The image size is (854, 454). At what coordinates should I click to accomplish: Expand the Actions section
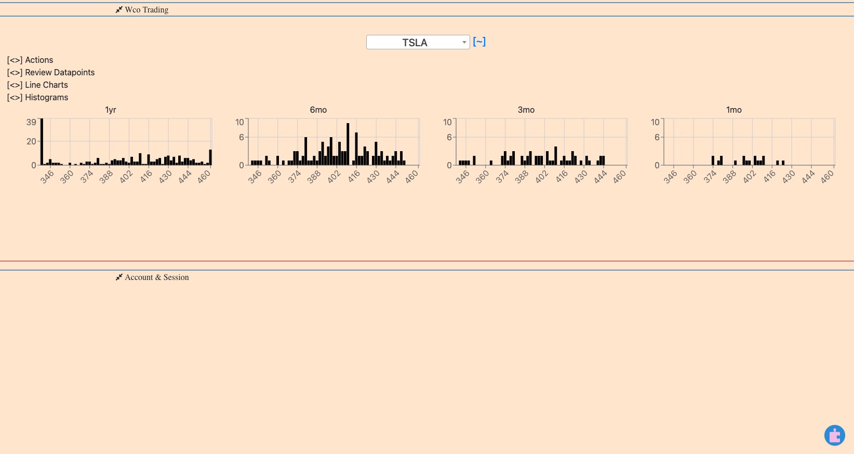(30, 60)
